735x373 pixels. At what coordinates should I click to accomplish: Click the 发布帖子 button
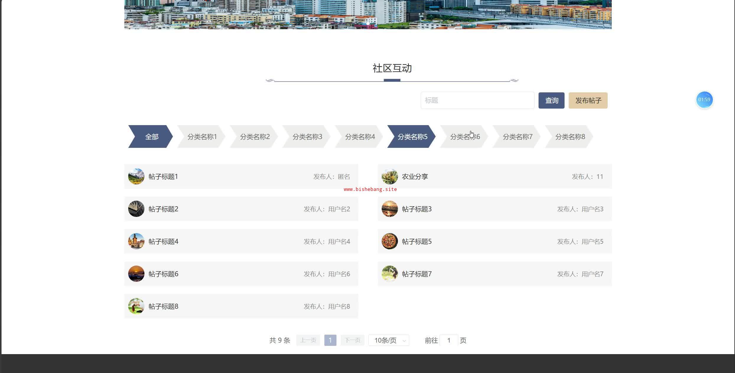[588, 101]
